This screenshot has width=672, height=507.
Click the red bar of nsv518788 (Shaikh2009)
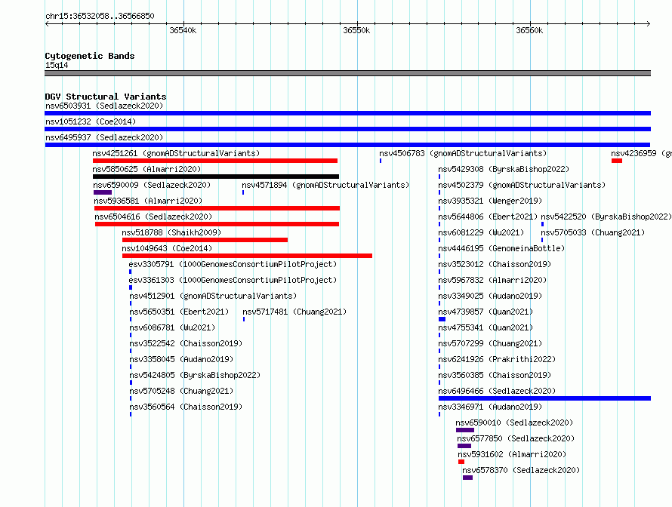[205, 240]
